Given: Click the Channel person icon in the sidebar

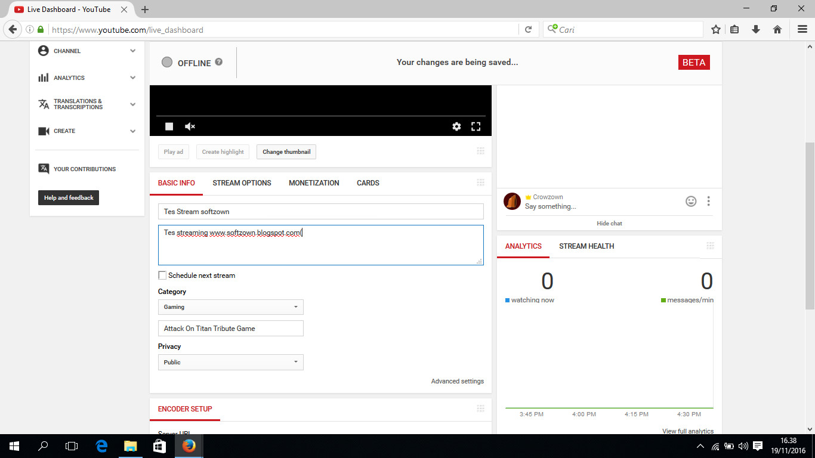Looking at the screenshot, I should point(44,51).
